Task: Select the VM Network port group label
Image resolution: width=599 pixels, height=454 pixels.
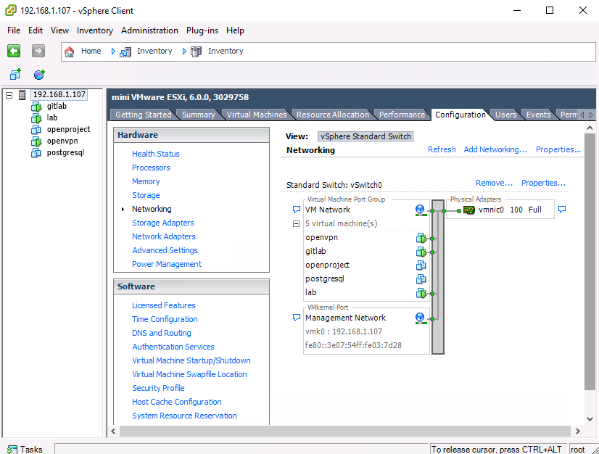Action: pos(327,210)
